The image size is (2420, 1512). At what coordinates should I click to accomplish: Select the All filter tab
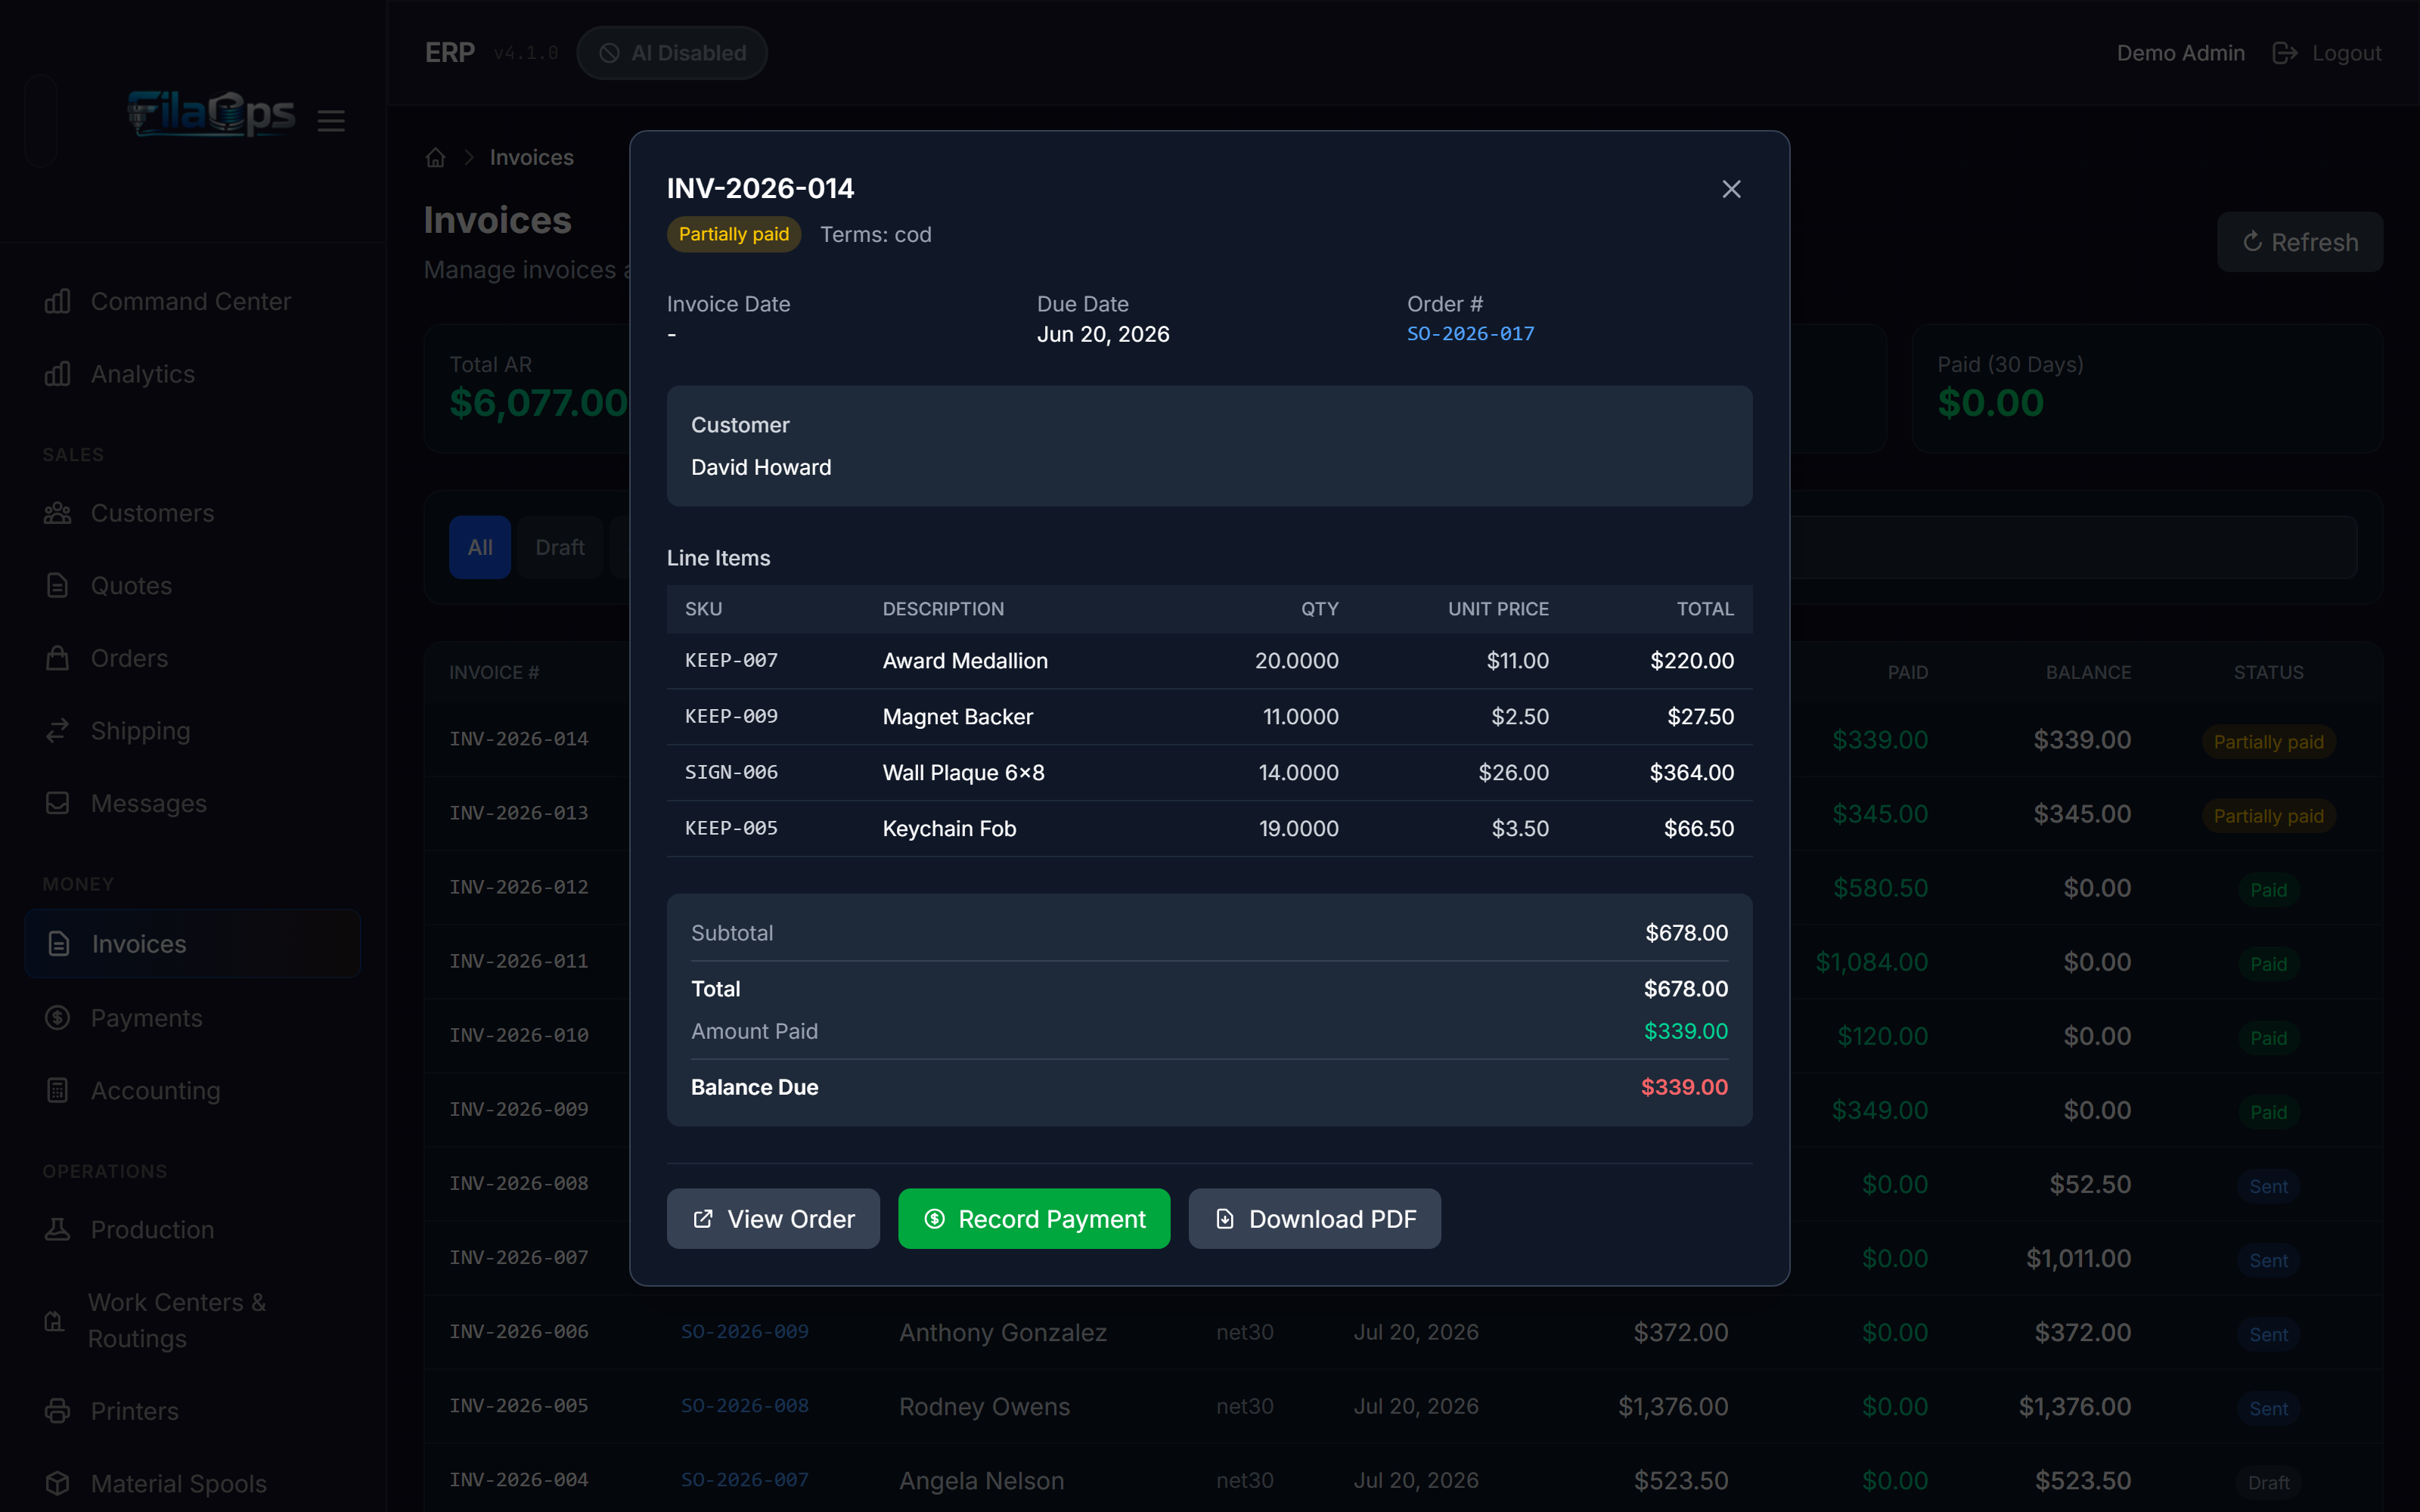480,547
